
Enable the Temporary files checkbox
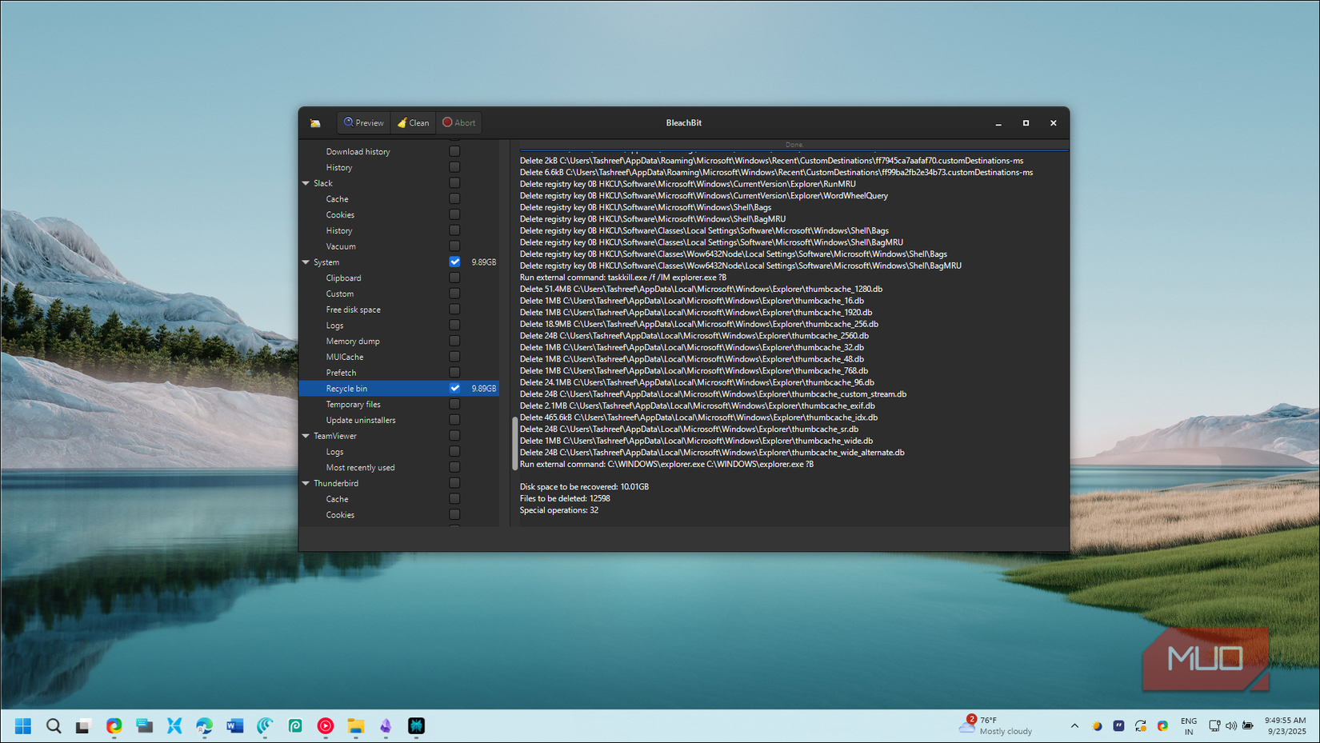(x=454, y=404)
